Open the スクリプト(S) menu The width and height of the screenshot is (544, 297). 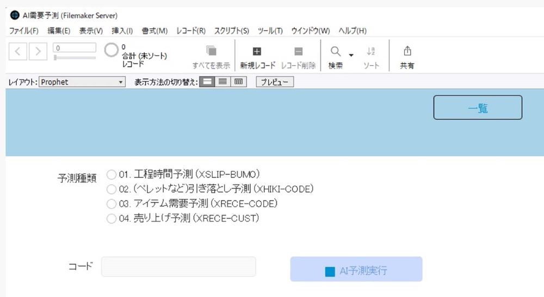231,31
